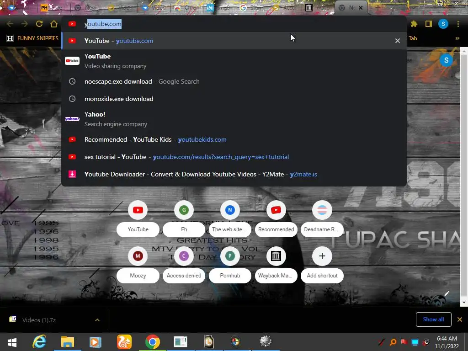This screenshot has width=468, height=351.
Task: Click inside the address bar text
Action: (x=103, y=24)
